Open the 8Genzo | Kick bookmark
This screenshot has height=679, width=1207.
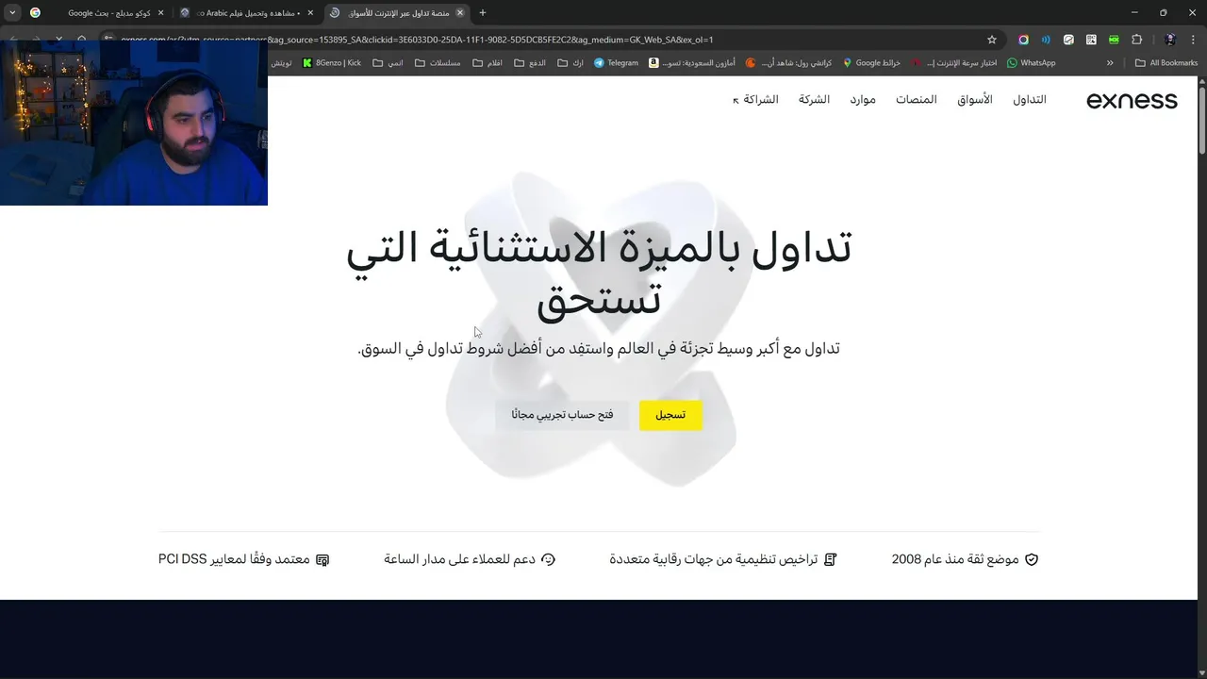pos(332,63)
